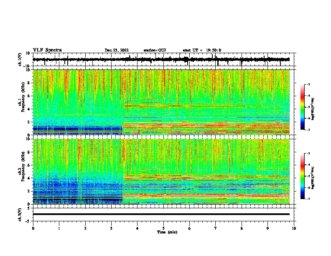331x256 pixels.
Task: Click tick label 5 on time axis
Action: [x=163, y=228]
